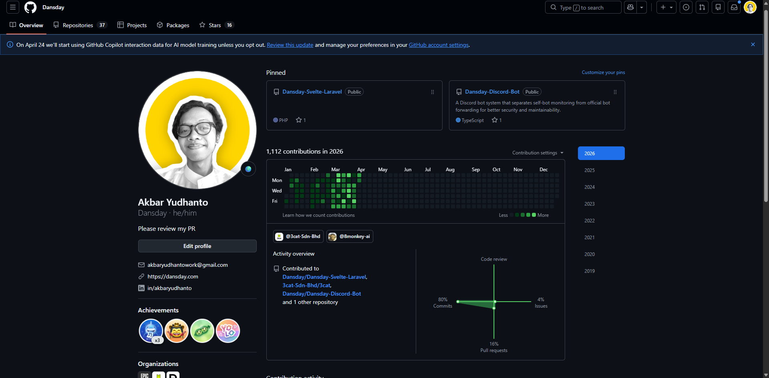Screen dimensions: 769x378
Task: Select the 2020 contribution year
Action: pyautogui.click(x=601, y=254)
